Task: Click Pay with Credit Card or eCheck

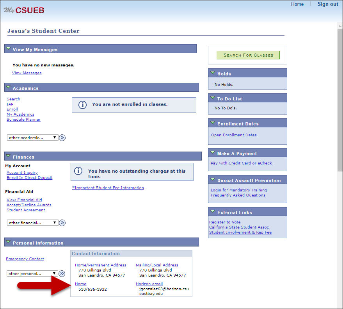Action: pos(241,163)
